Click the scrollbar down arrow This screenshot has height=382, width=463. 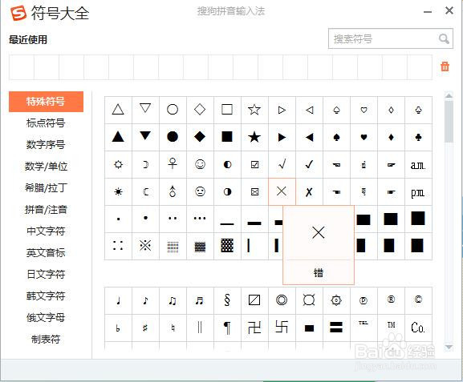pyautogui.click(x=449, y=348)
